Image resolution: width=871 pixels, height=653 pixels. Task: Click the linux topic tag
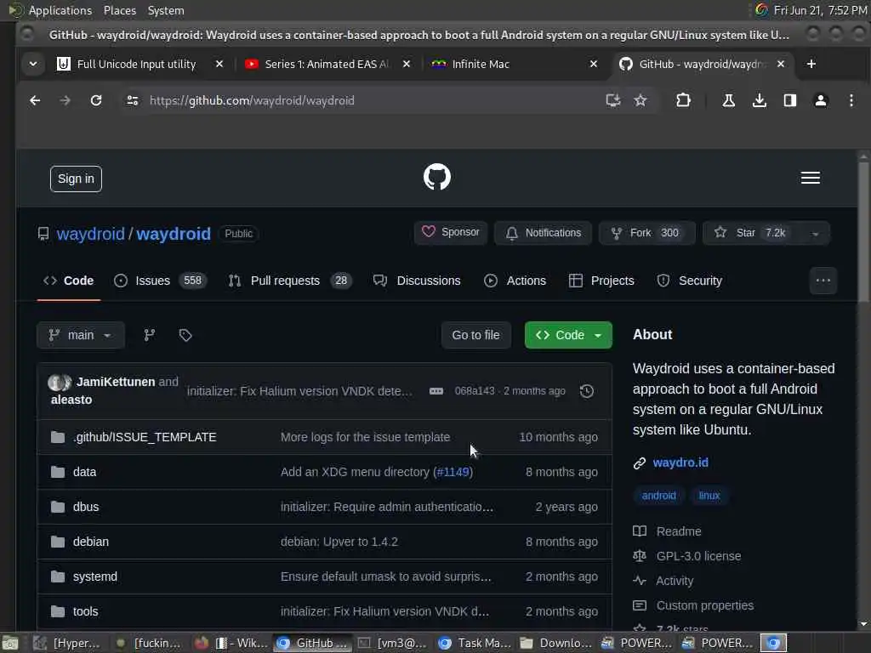709,496
